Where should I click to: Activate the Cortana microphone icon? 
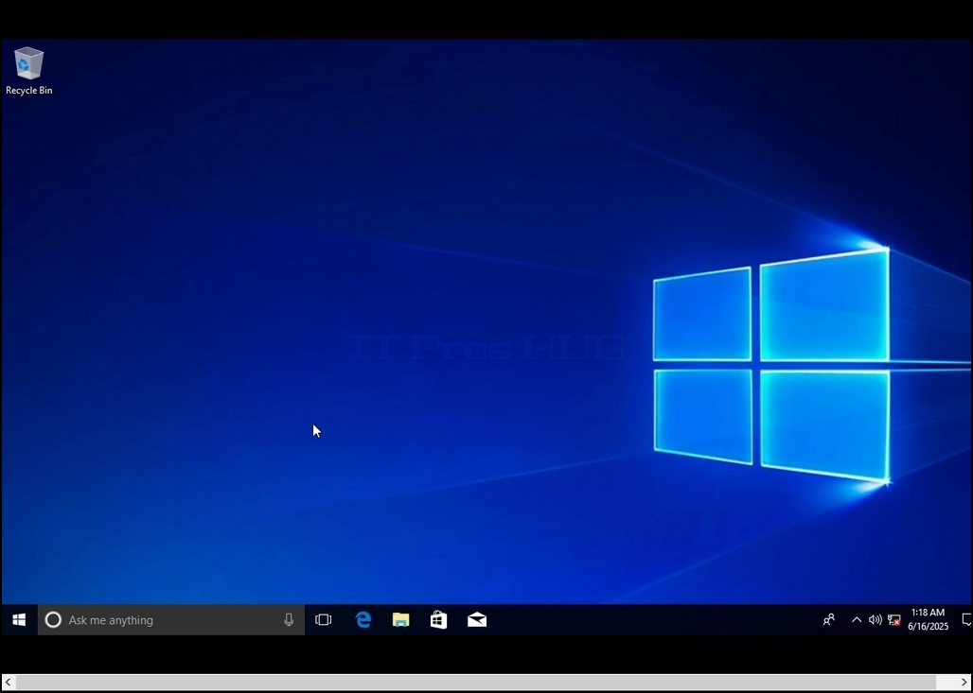[x=289, y=620]
